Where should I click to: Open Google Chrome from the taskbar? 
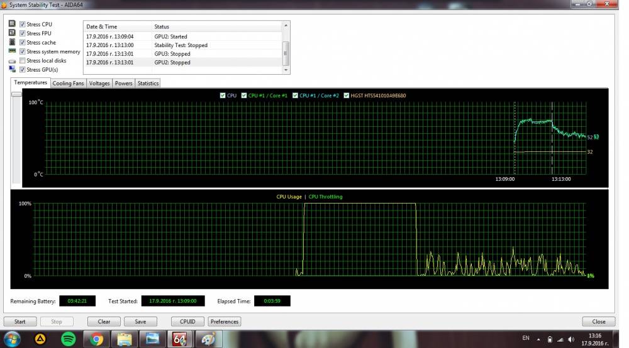pos(96,340)
